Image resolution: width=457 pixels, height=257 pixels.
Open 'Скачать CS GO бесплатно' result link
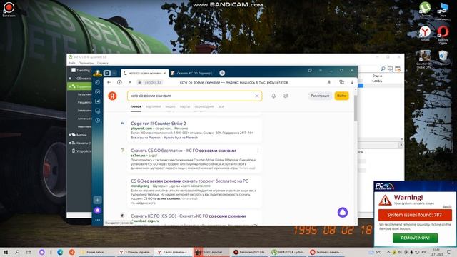click(184, 151)
